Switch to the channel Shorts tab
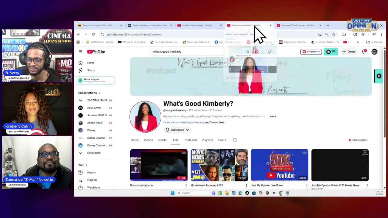Viewport: 388px width, 218px height. pyautogui.click(x=162, y=140)
